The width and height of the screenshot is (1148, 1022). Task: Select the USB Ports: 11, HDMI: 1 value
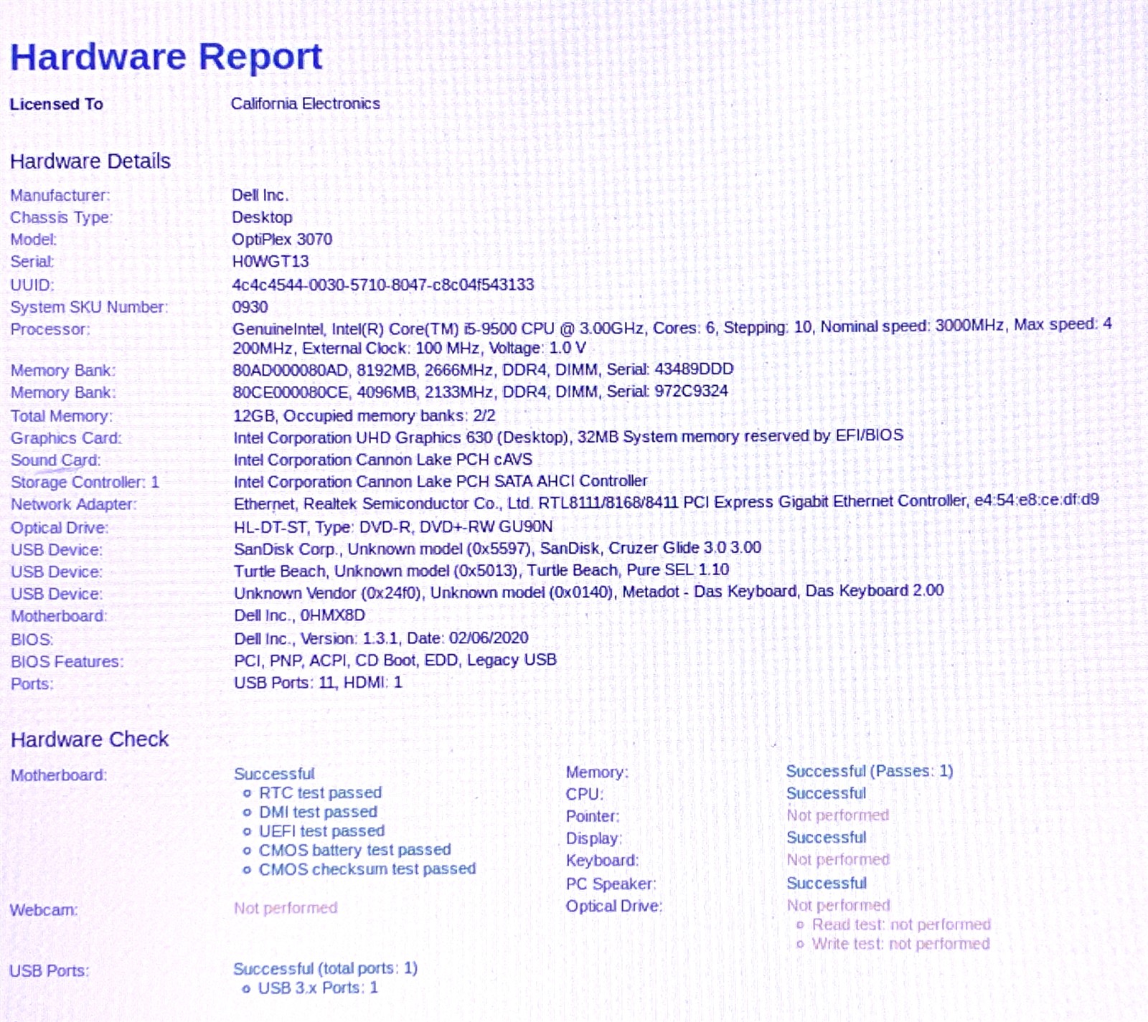click(x=318, y=683)
